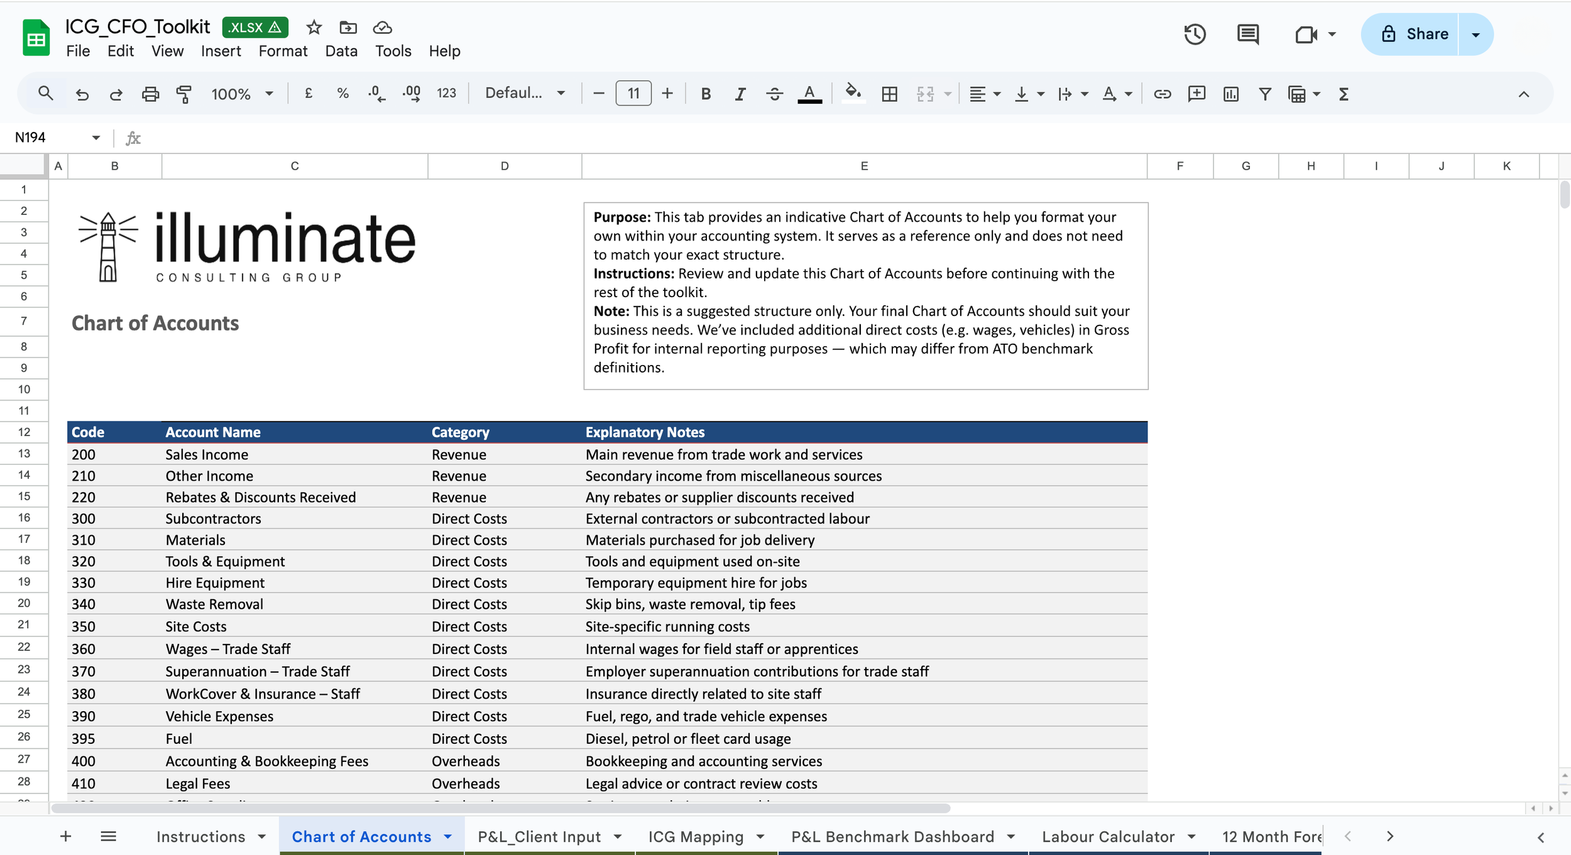This screenshot has height=855, width=1571.
Task: Open version history clock icon
Action: pyautogui.click(x=1194, y=34)
